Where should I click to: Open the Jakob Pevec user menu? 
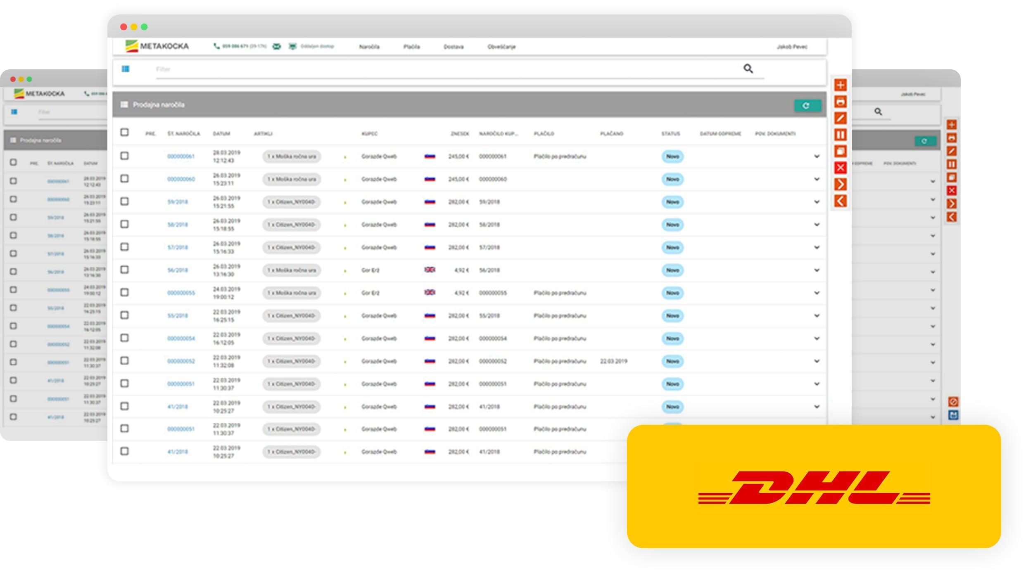[x=792, y=47]
